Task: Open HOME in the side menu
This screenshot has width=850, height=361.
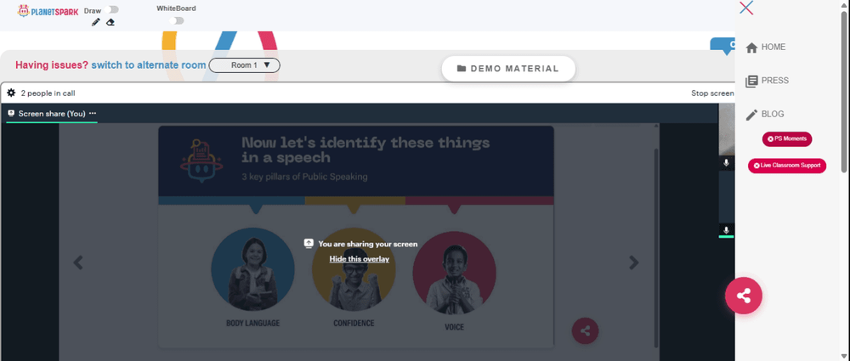Action: point(766,48)
